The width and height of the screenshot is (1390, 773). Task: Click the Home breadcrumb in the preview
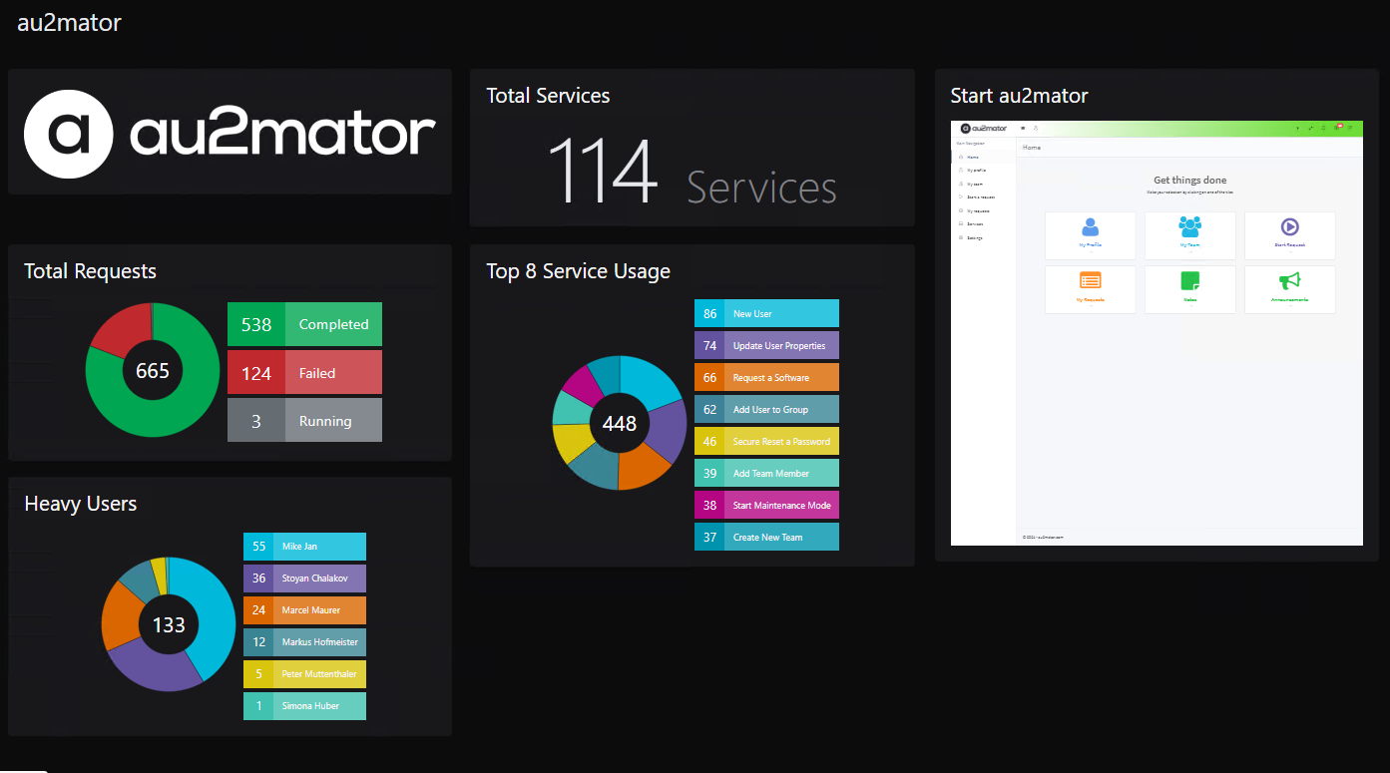(1032, 148)
